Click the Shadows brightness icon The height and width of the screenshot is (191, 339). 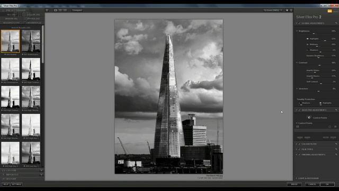(x=307, y=50)
